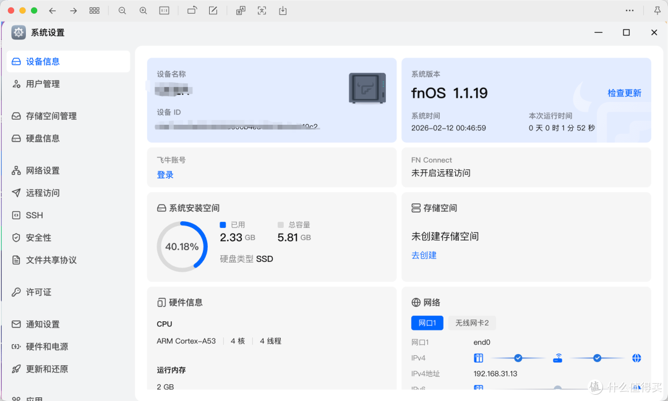Open 存储空间管理 in the sidebar
This screenshot has width=668, height=401.
tap(68, 116)
